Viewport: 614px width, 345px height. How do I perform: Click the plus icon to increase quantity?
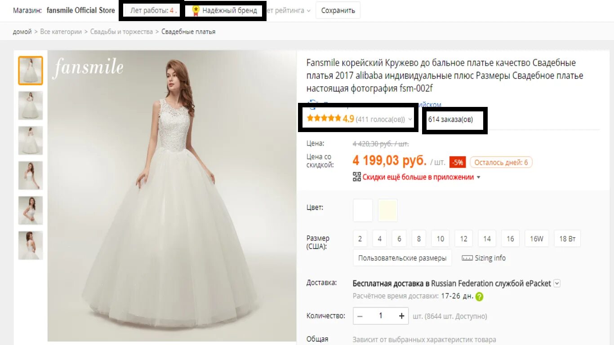click(401, 316)
